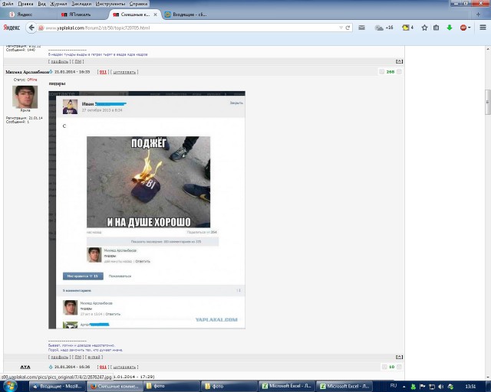
Task: Click профиль link under the top post
Action: [60, 61]
